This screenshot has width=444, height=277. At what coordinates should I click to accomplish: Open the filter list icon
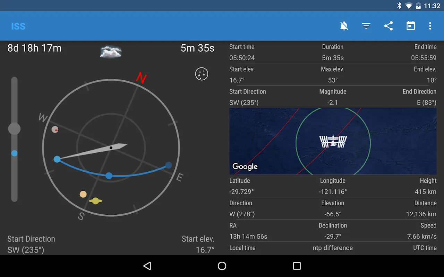pyautogui.click(x=366, y=26)
